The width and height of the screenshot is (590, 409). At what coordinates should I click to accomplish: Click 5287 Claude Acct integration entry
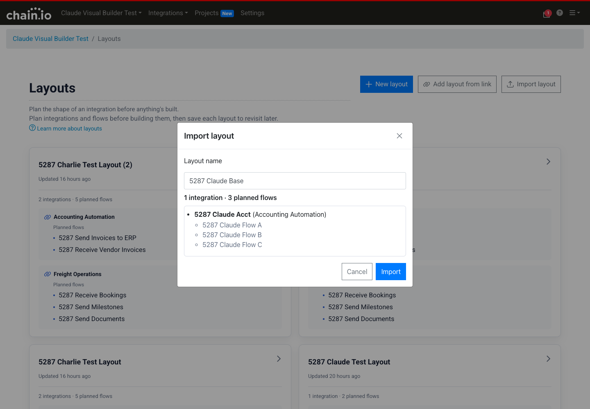point(260,214)
